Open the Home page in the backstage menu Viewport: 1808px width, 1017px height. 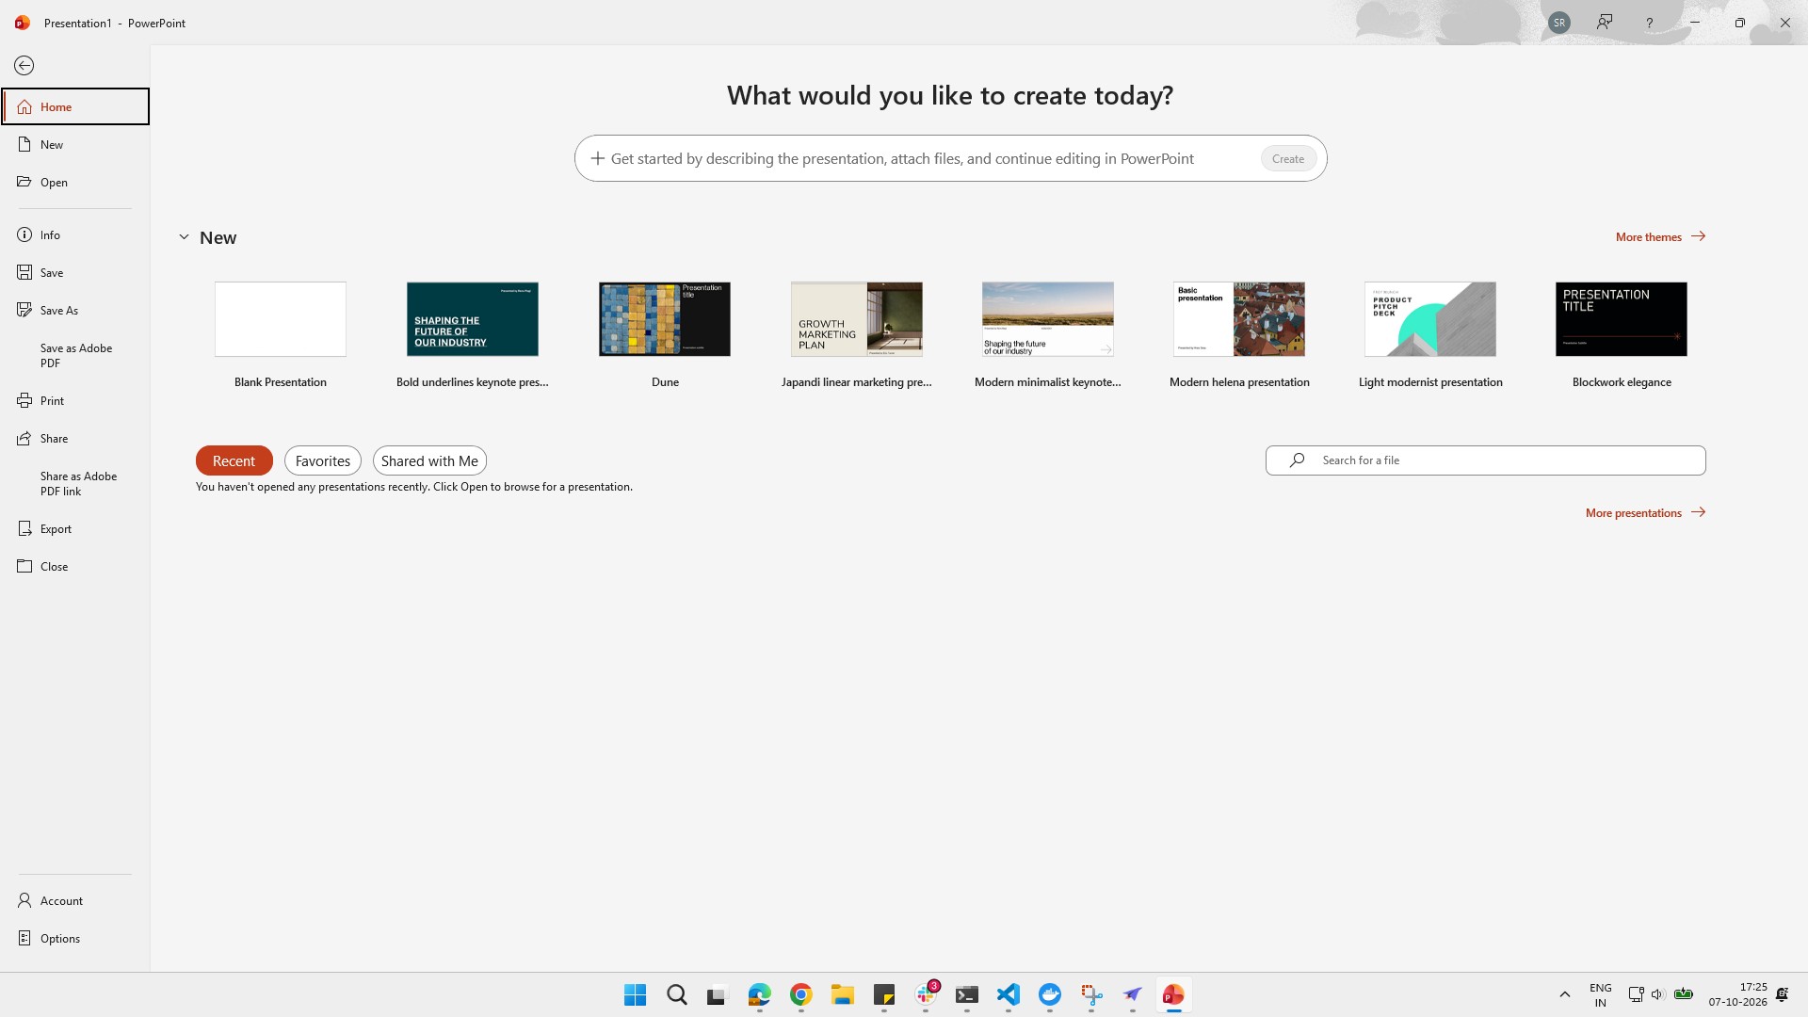click(75, 106)
